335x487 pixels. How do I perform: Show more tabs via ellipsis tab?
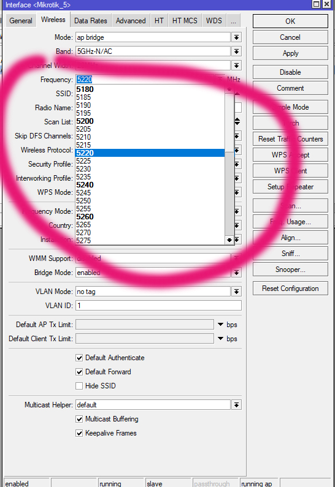pyautogui.click(x=233, y=21)
